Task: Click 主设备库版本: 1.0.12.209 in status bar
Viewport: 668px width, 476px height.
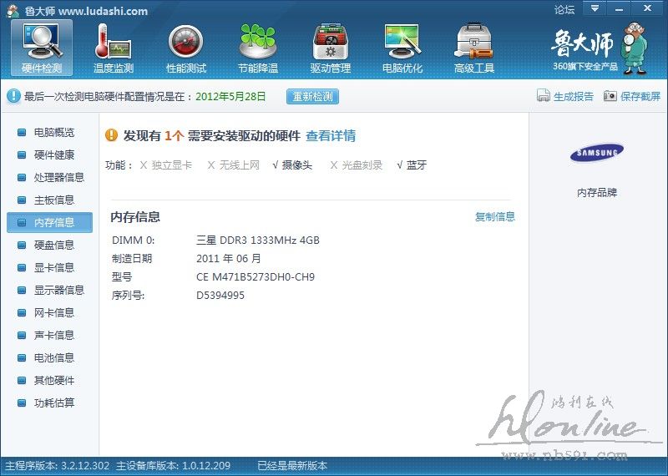Action: point(173,466)
